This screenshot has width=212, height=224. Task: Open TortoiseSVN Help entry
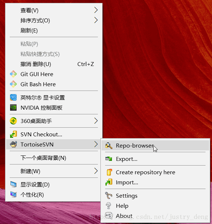(x=155, y=206)
